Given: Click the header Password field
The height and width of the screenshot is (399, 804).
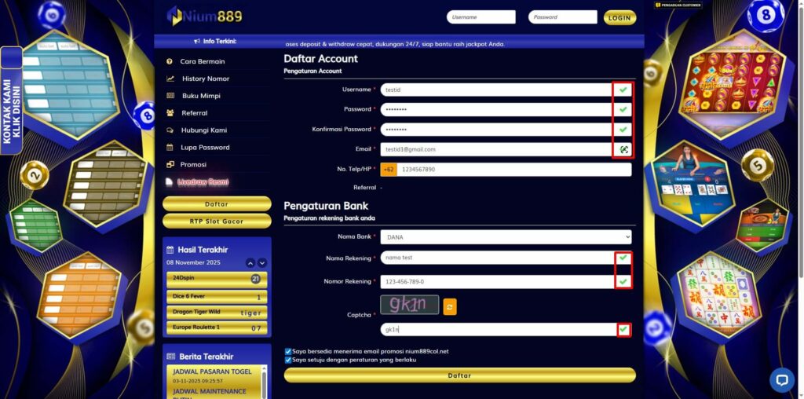Looking at the screenshot, I should click(562, 17).
